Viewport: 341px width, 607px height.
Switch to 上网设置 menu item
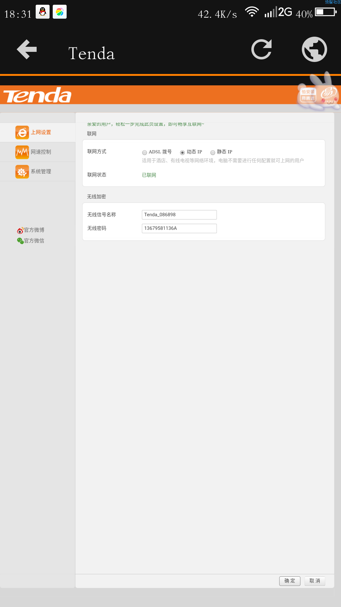coord(38,132)
